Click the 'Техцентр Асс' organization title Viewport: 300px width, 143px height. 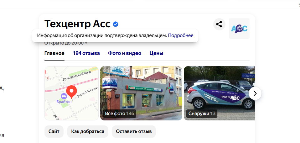coord(77,24)
